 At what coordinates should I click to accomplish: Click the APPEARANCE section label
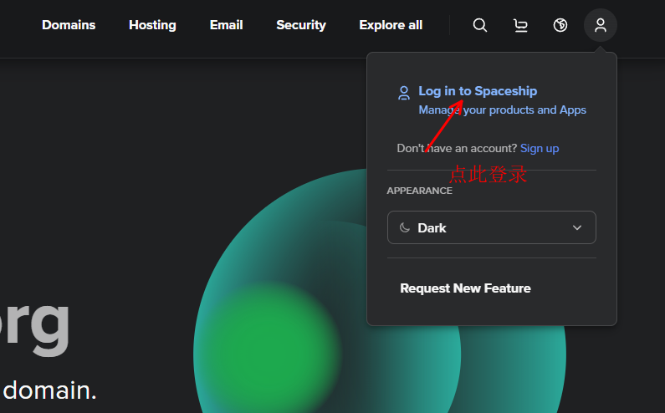click(x=419, y=191)
